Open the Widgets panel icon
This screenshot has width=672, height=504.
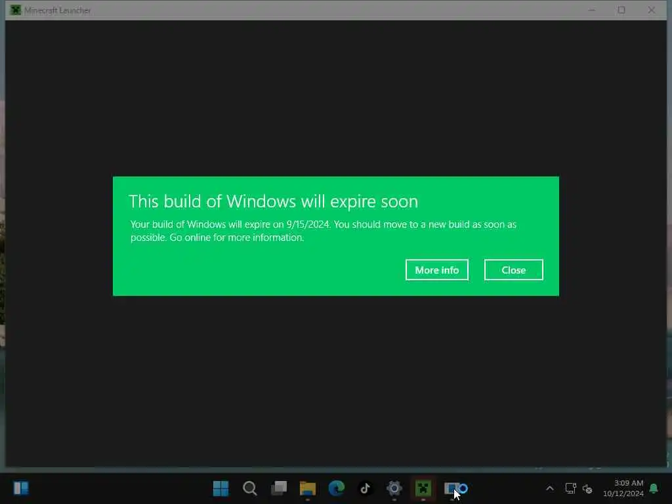[x=20, y=488]
